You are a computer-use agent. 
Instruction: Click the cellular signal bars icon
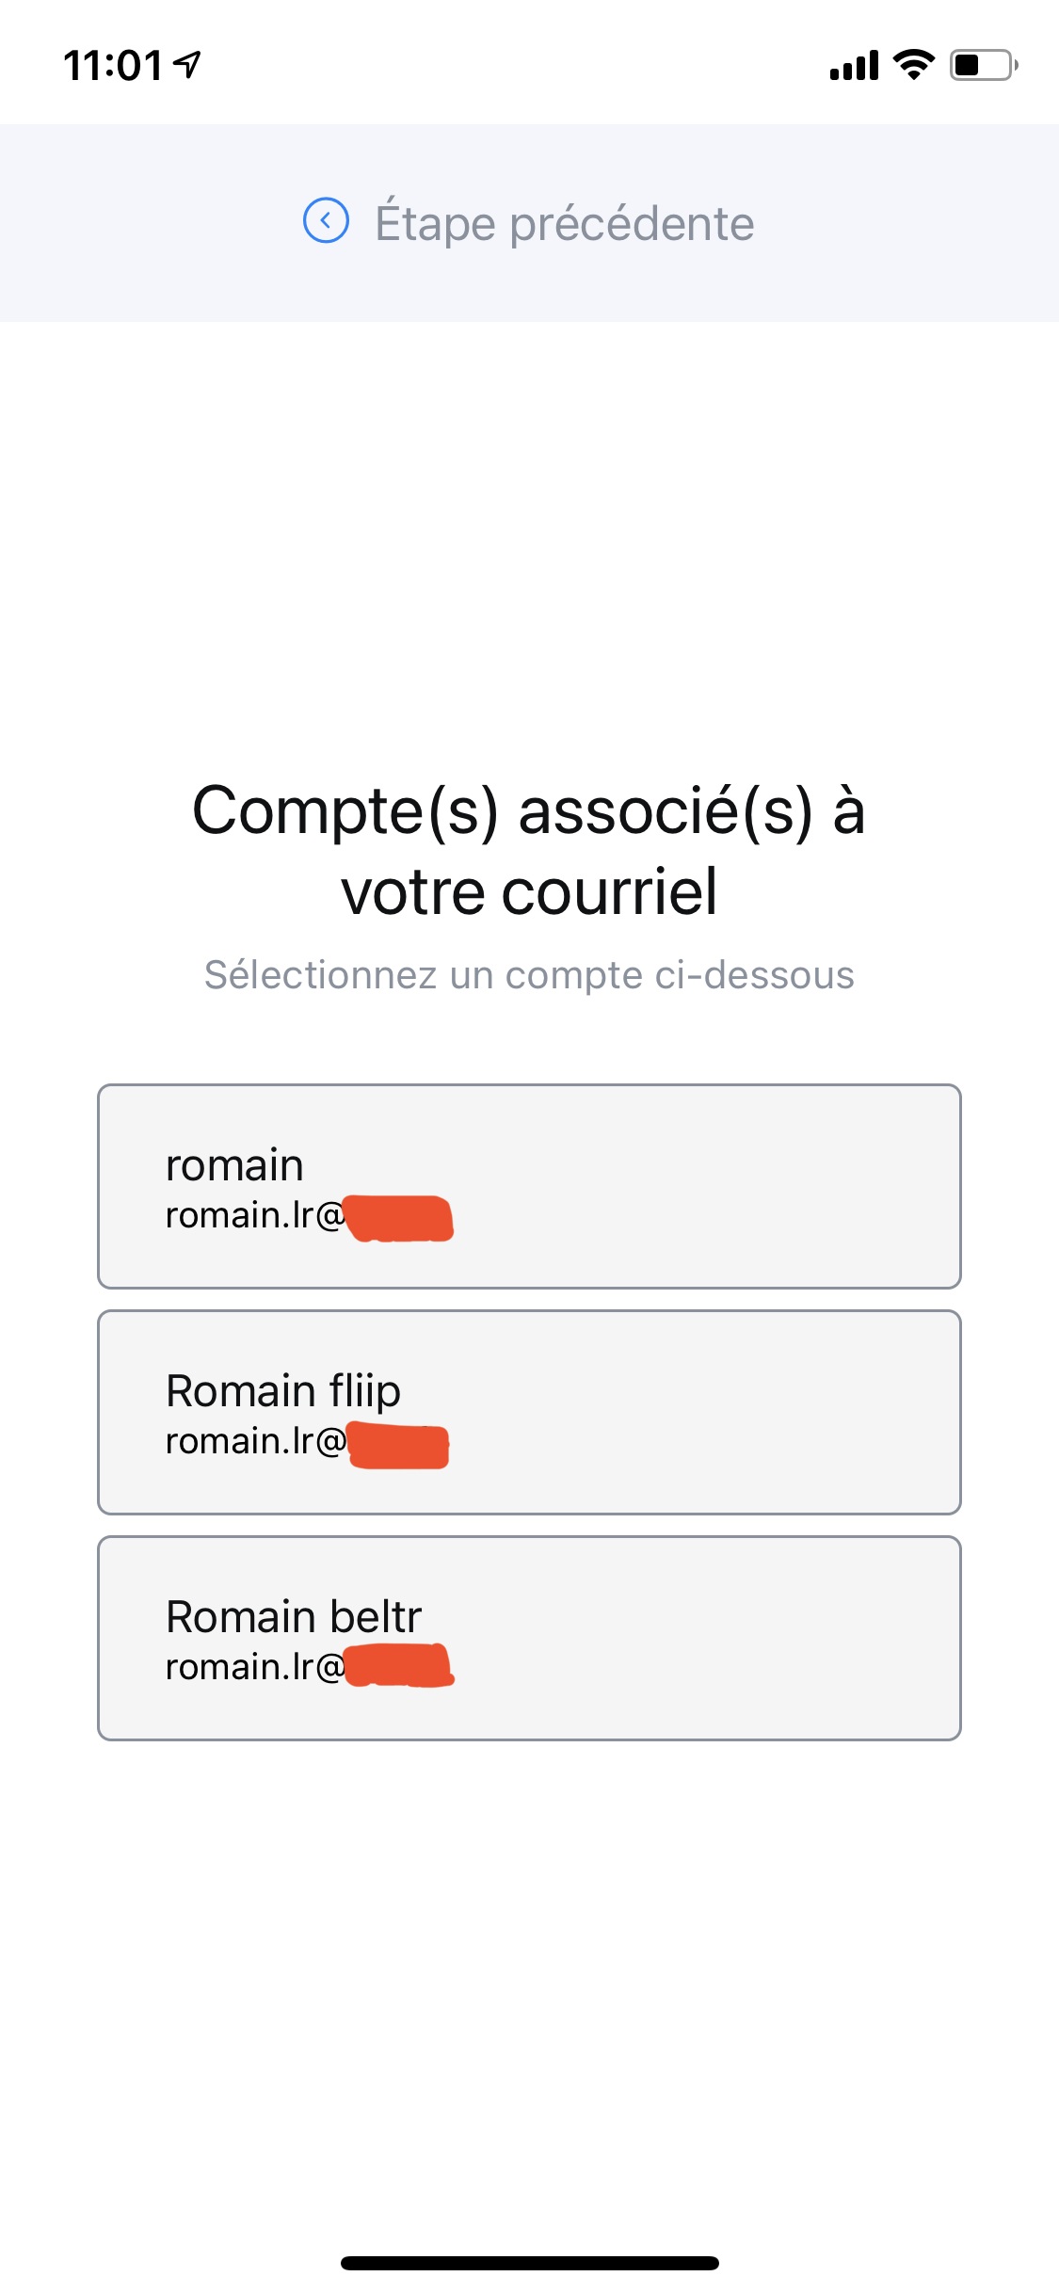click(x=854, y=66)
